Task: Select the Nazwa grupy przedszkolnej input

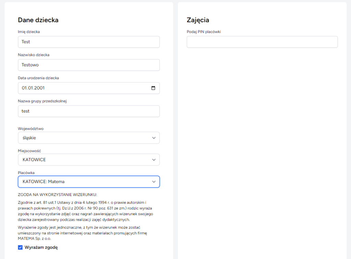Action: pos(88,111)
